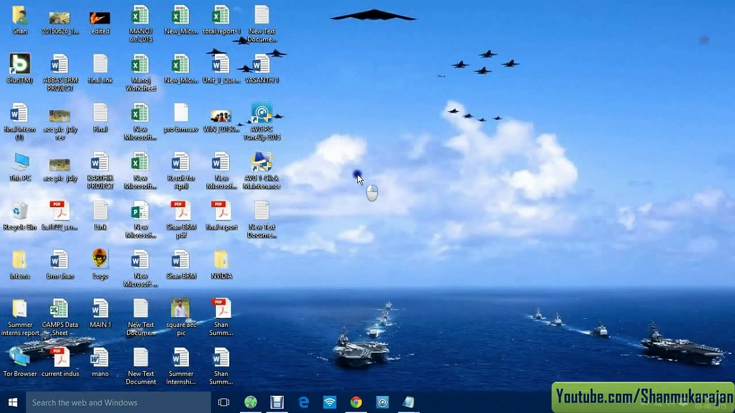The width and height of the screenshot is (735, 413).
Task: Select the 'total report 1' Excel file
Action: 221,20
